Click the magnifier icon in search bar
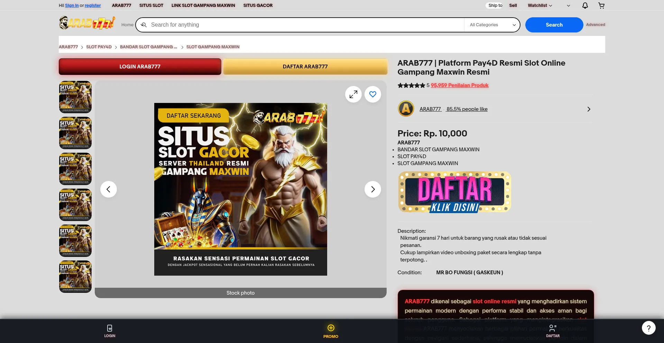 (x=144, y=25)
